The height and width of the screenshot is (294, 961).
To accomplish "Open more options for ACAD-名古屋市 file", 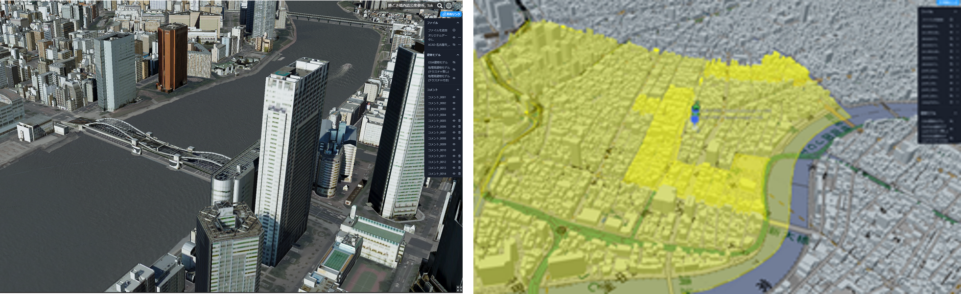I will [x=459, y=45].
